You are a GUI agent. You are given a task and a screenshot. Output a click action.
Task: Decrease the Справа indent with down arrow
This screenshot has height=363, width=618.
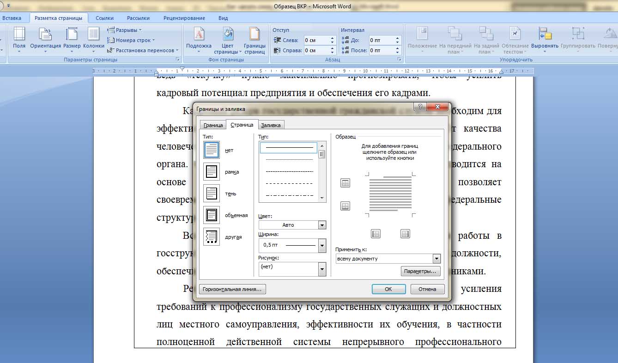click(333, 53)
